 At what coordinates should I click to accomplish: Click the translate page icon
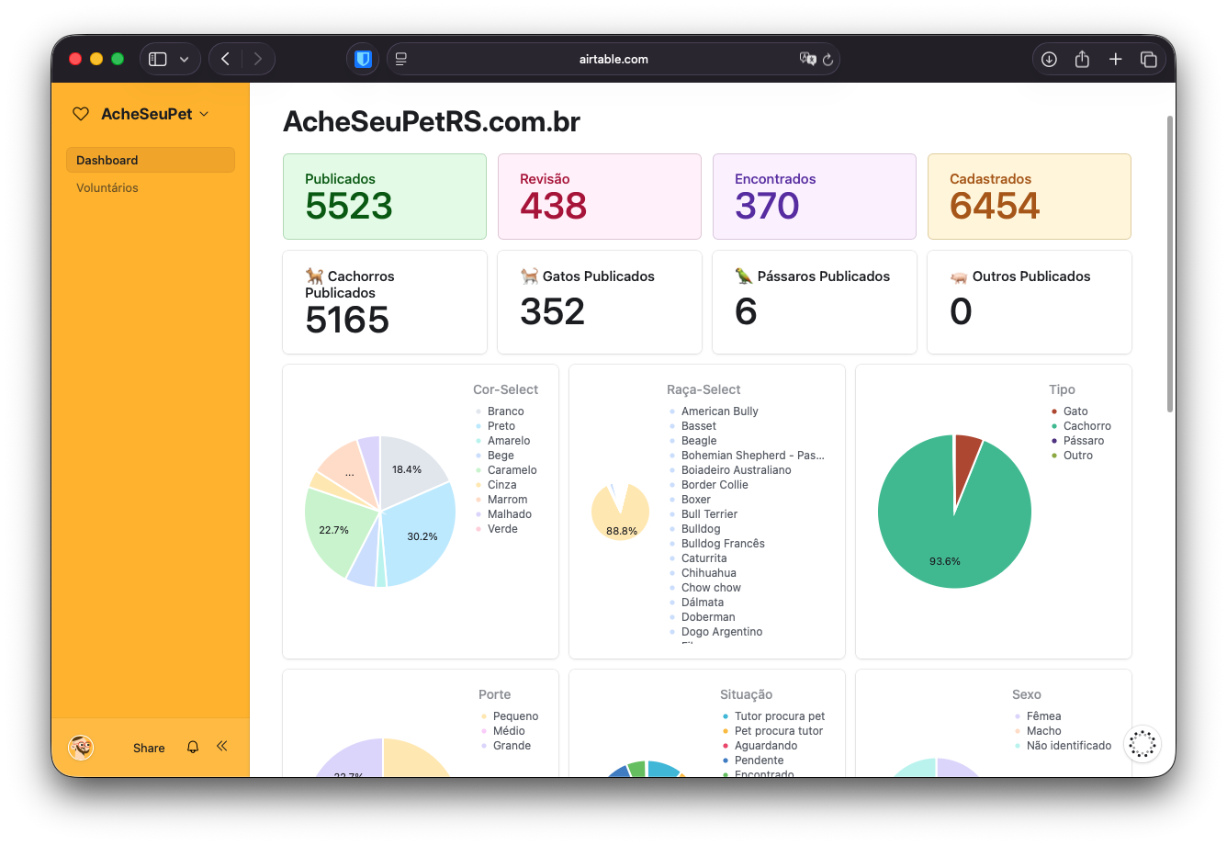coord(807,59)
